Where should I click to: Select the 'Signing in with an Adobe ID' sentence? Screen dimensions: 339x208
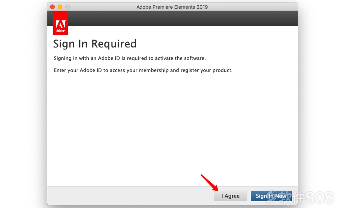pyautogui.click(x=130, y=58)
